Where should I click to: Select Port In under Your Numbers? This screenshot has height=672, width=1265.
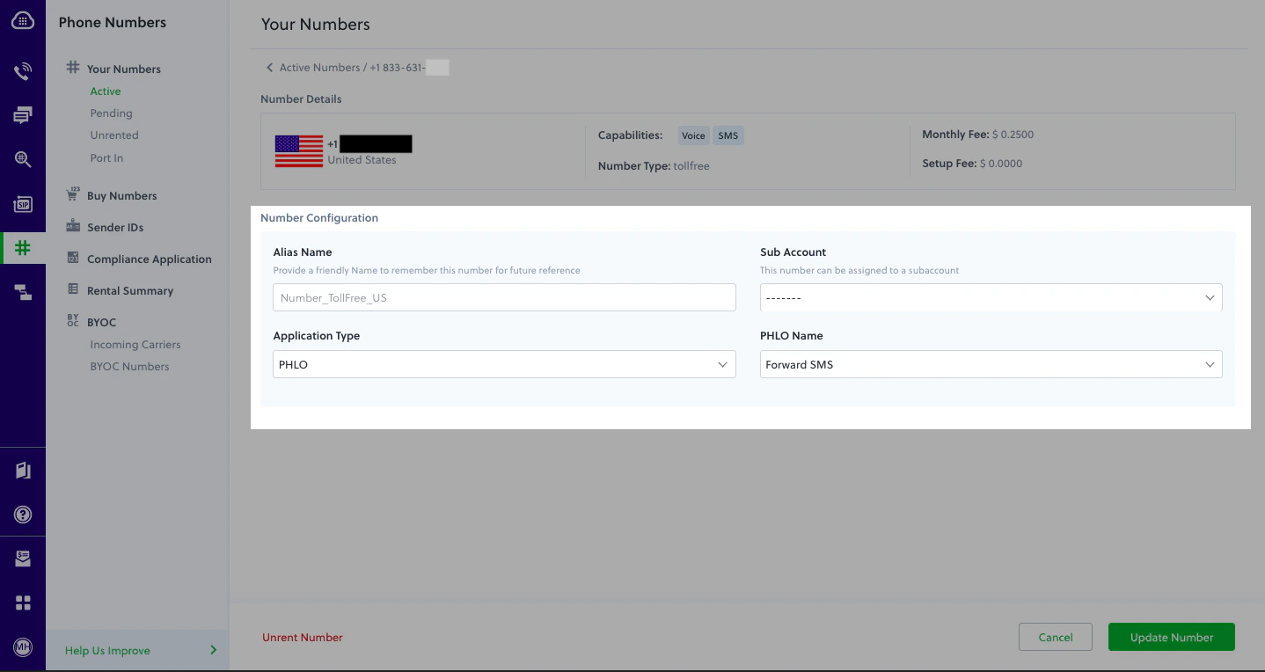(106, 158)
